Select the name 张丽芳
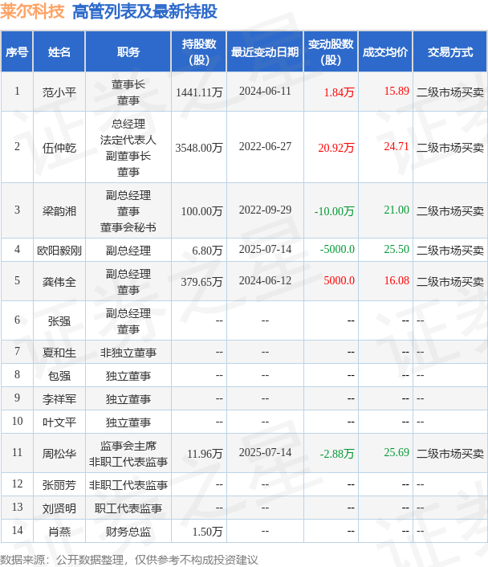Viewport: 488px width, 567px height. pyautogui.click(x=59, y=484)
